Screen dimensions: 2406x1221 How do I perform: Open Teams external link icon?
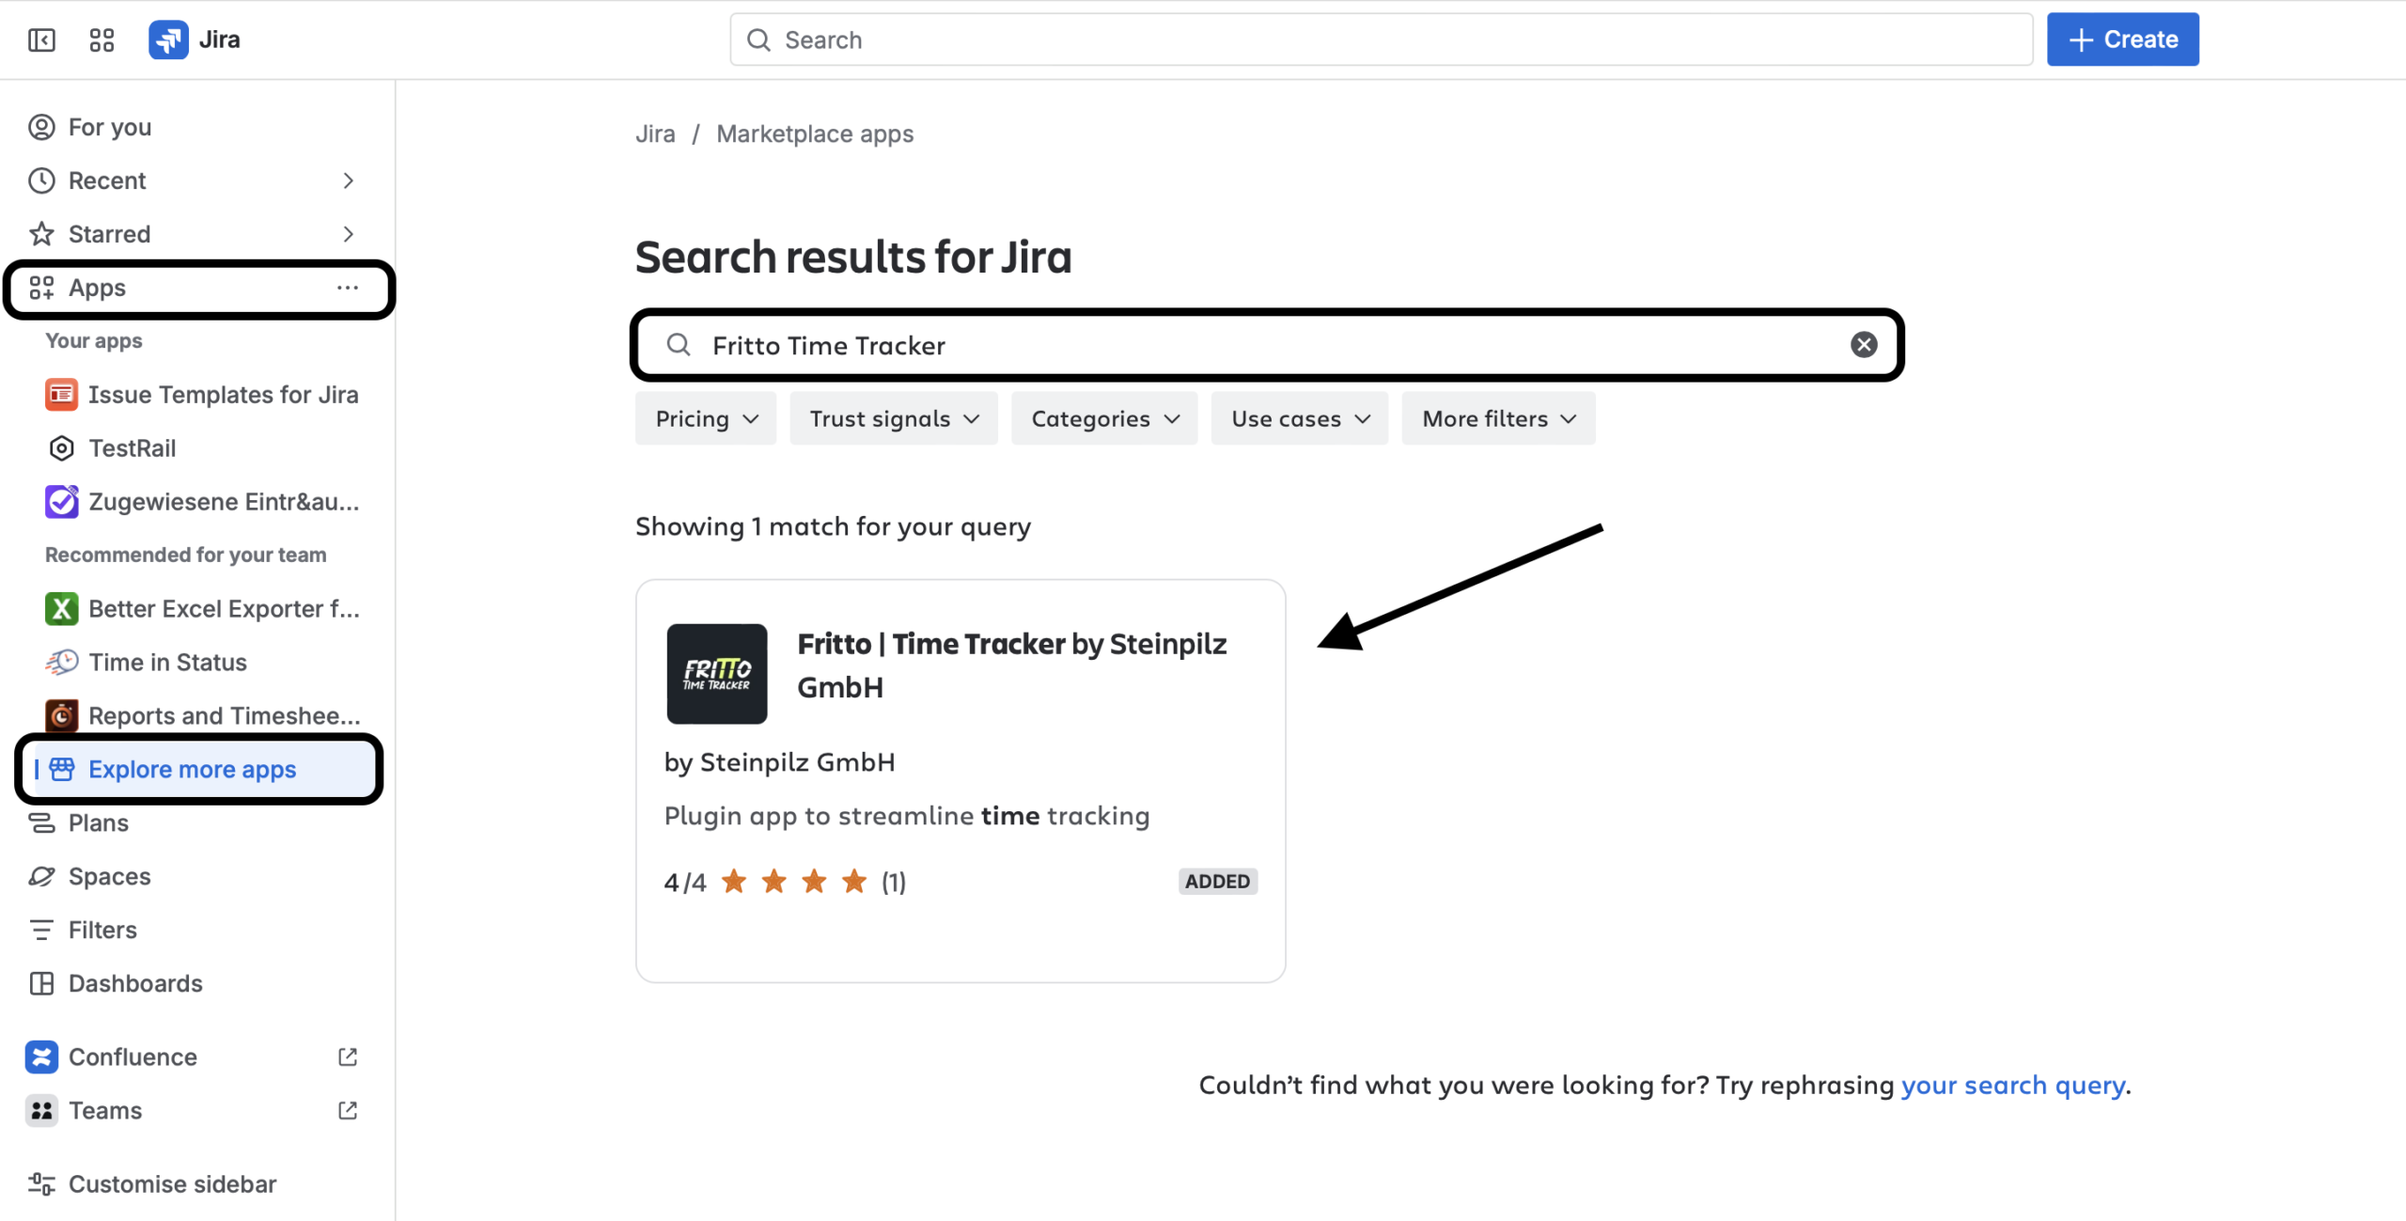(x=348, y=1110)
